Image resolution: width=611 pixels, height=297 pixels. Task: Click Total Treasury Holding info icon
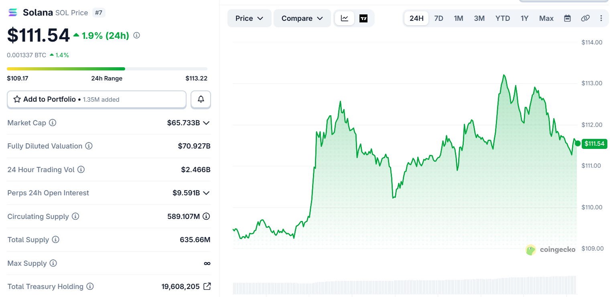[90, 287]
